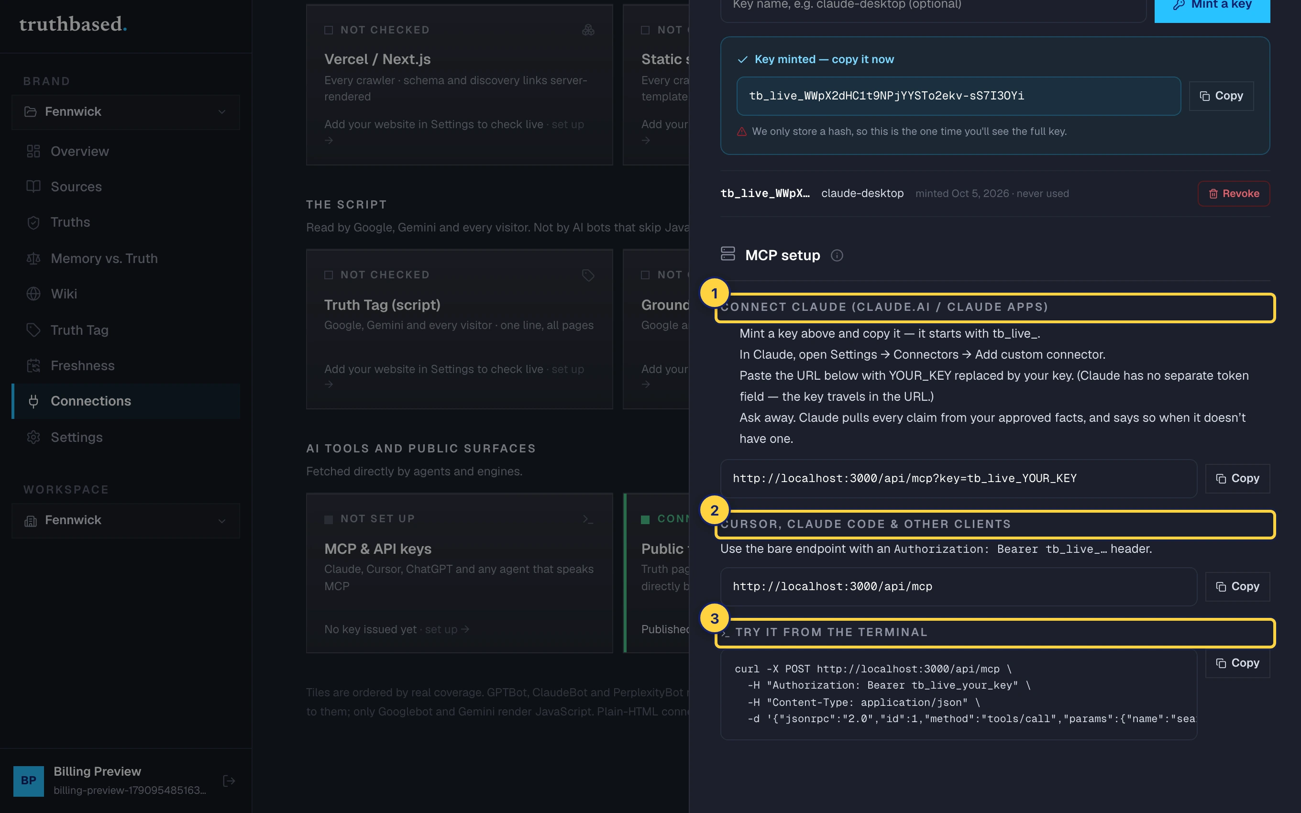This screenshot has height=813, width=1301.
Task: Click the MCP setup server icon
Action: (728, 254)
